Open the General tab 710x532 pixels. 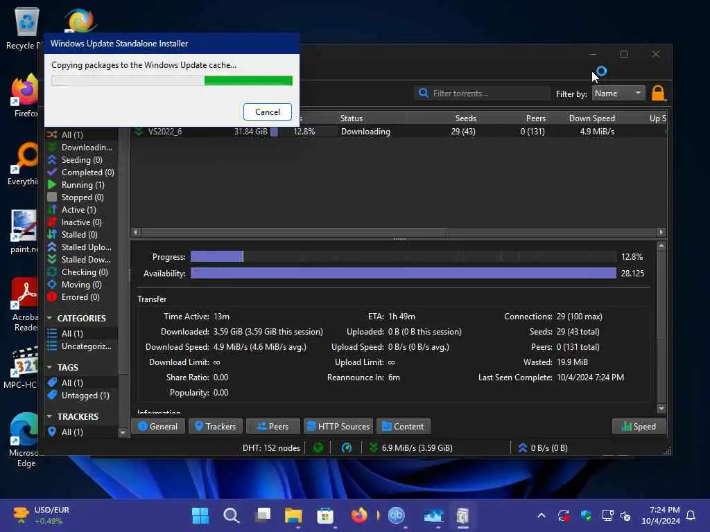pos(157,426)
